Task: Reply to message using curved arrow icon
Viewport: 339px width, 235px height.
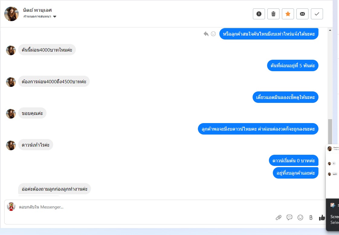Action: click(x=206, y=34)
